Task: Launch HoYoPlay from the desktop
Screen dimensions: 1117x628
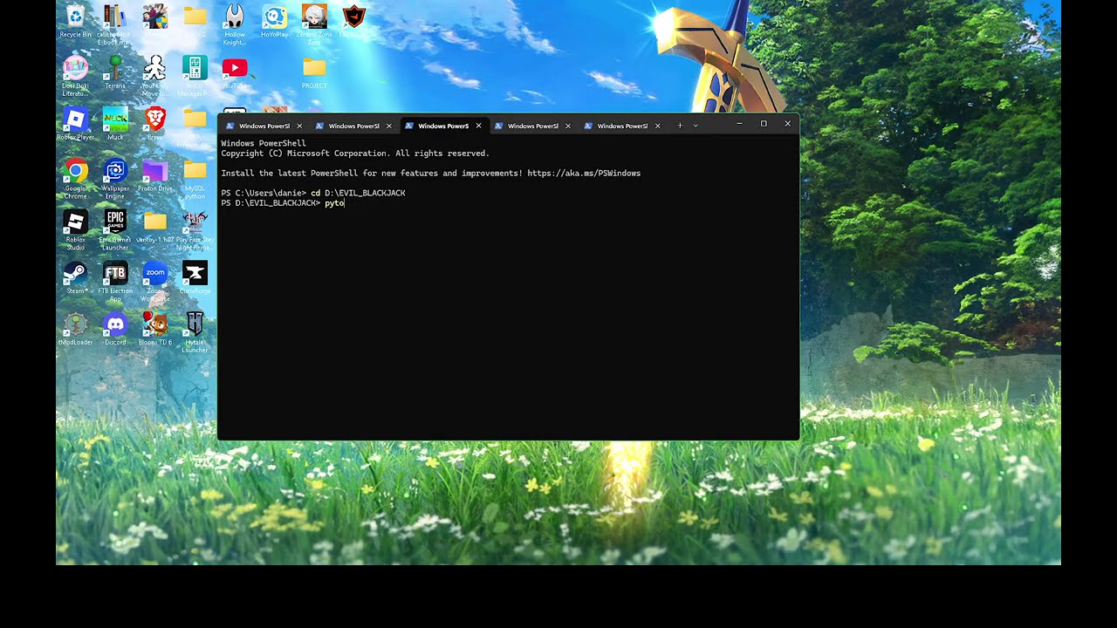Action: click(275, 21)
